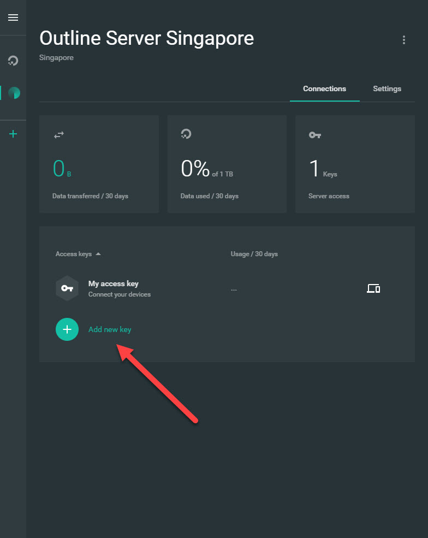Click the Data used / 30 days label

(209, 196)
